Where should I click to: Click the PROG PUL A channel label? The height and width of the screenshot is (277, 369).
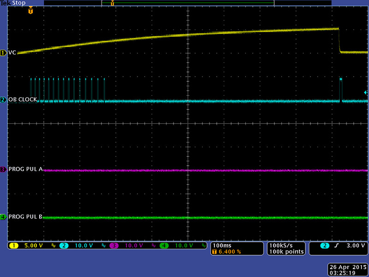point(25,169)
